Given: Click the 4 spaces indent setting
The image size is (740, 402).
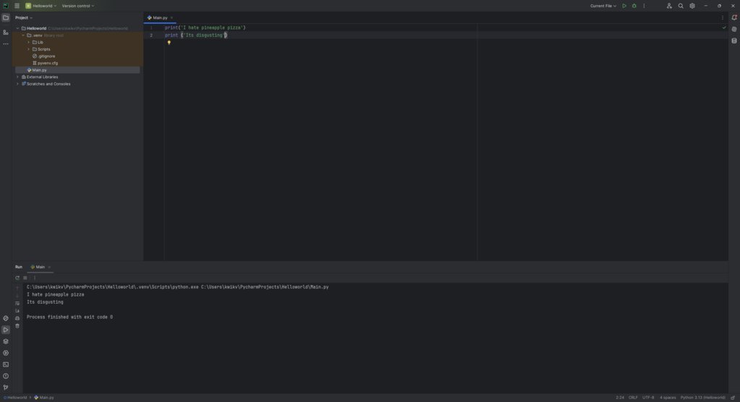Looking at the screenshot, I should click(x=668, y=398).
